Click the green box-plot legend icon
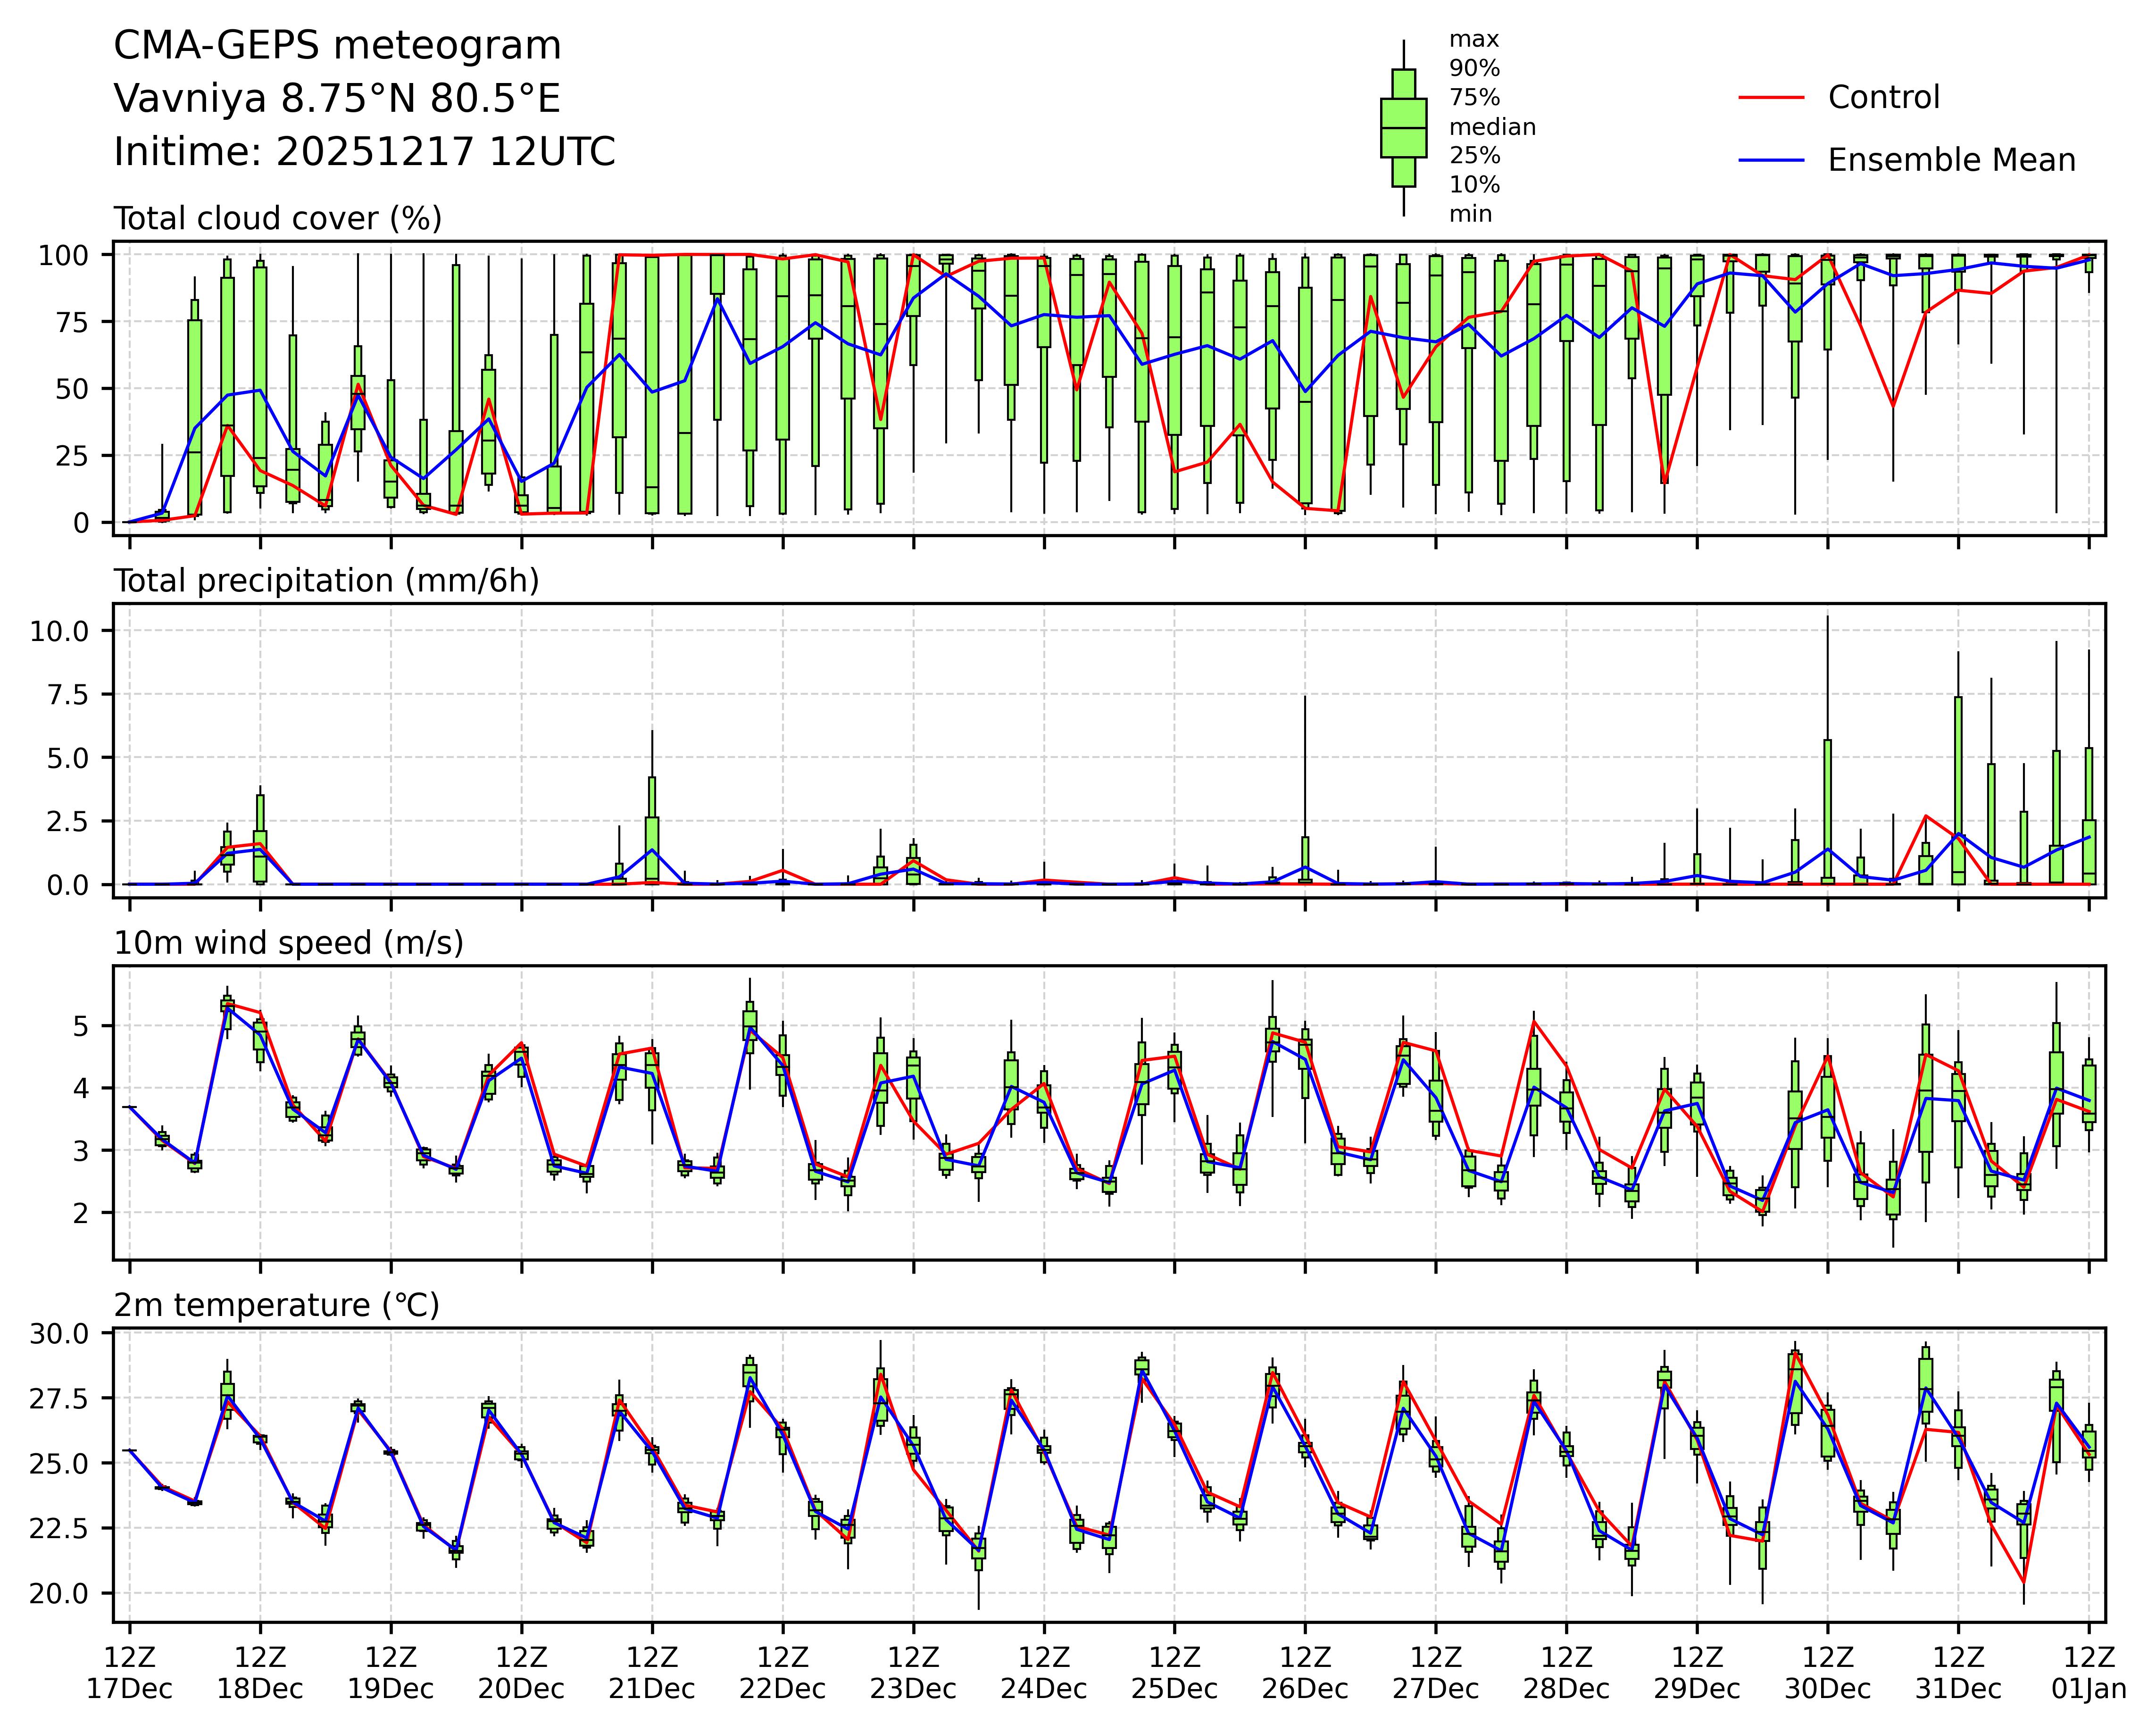Screen dimensions: 2156x1732 [1403, 128]
